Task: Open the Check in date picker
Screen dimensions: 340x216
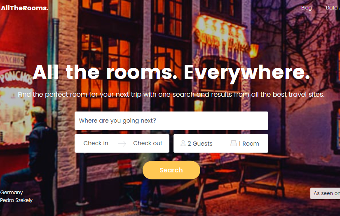Action: 96,143
